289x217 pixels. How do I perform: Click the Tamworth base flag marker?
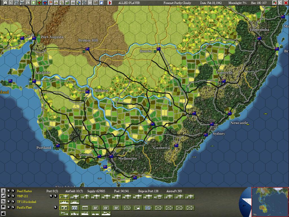(224, 81)
